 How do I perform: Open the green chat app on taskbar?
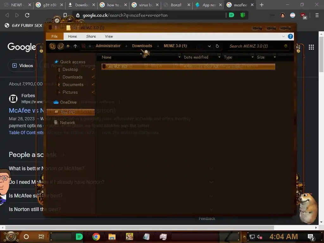click(79, 237)
